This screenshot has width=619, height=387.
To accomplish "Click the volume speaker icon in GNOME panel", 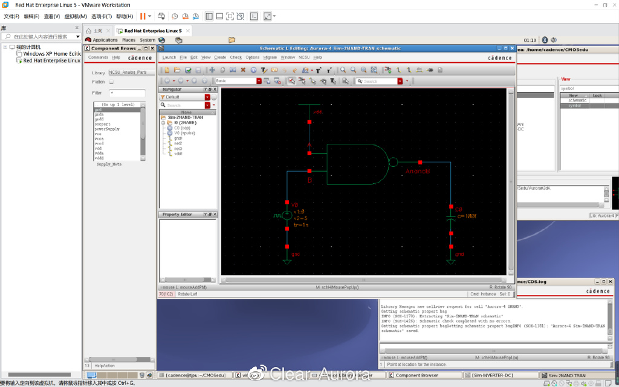I will (554, 40).
